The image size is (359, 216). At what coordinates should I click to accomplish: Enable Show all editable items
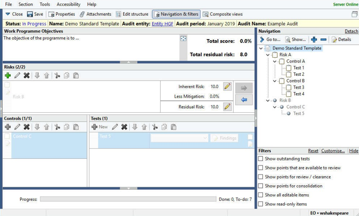261,195
